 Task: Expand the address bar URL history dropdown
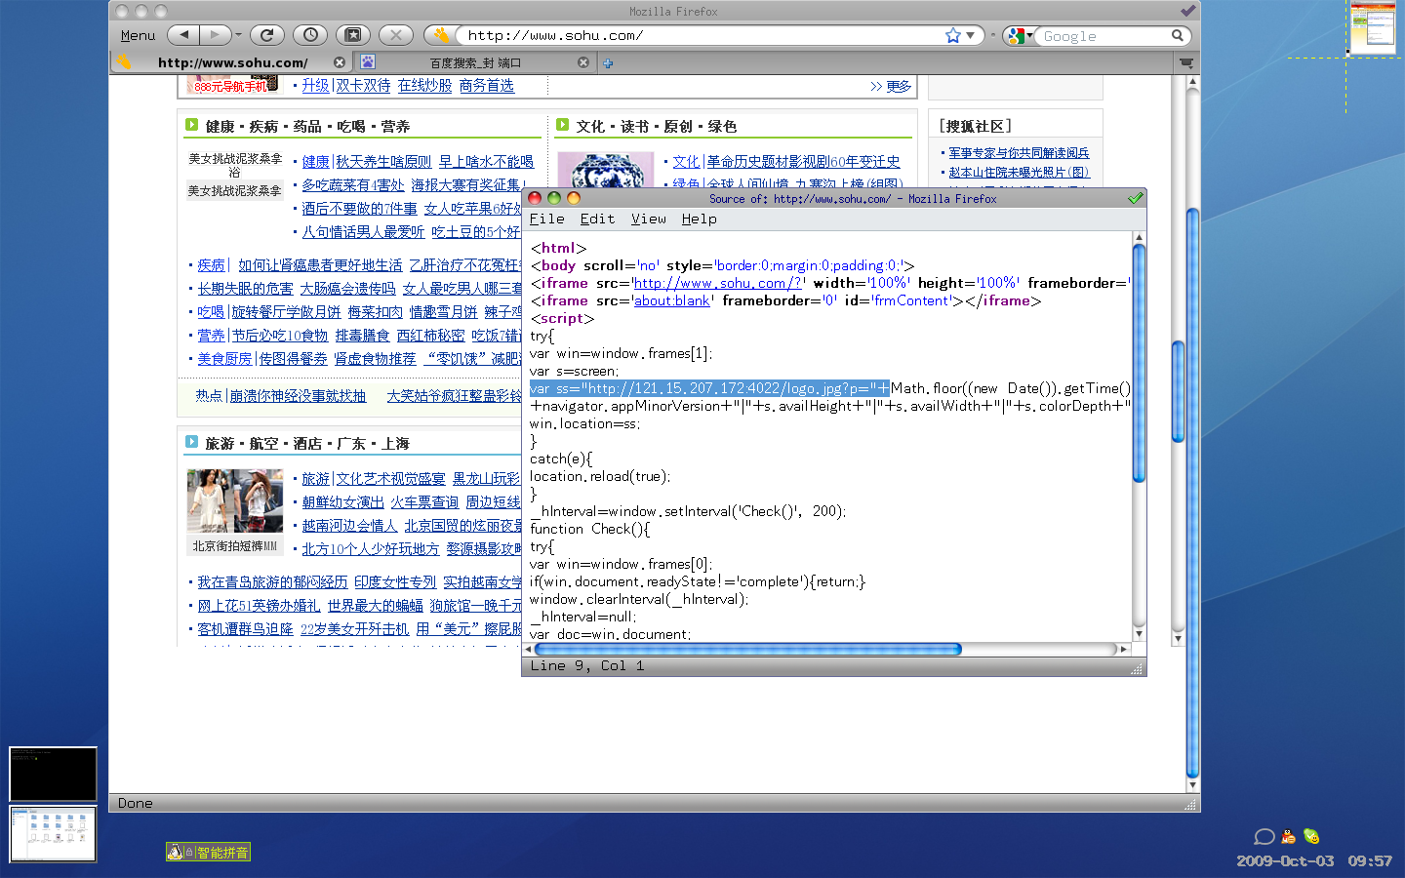click(971, 35)
